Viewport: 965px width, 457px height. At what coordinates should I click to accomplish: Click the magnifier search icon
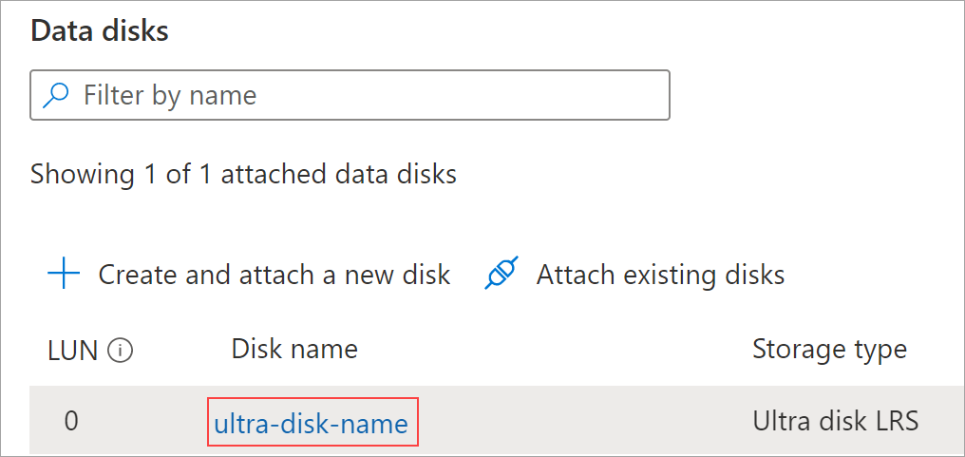coord(57,95)
